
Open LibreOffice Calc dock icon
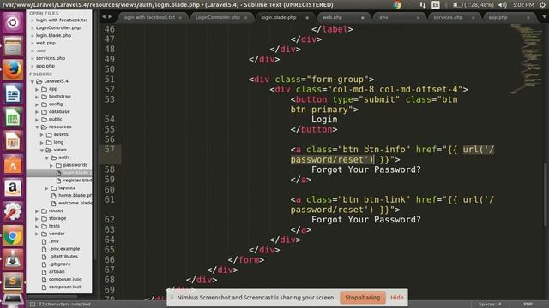click(x=13, y=117)
